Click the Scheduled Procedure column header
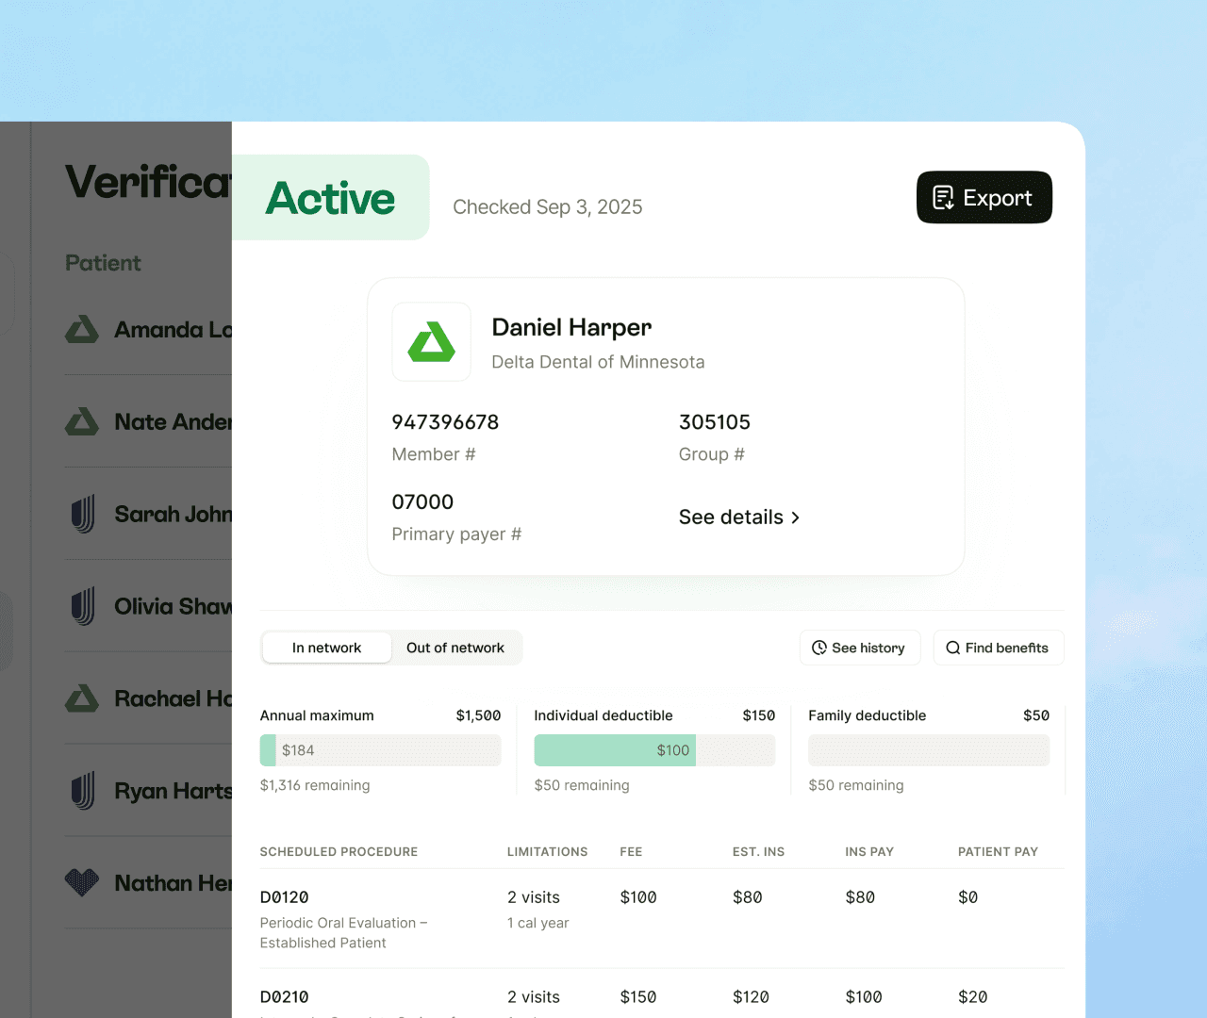1207x1018 pixels. pos(339,852)
